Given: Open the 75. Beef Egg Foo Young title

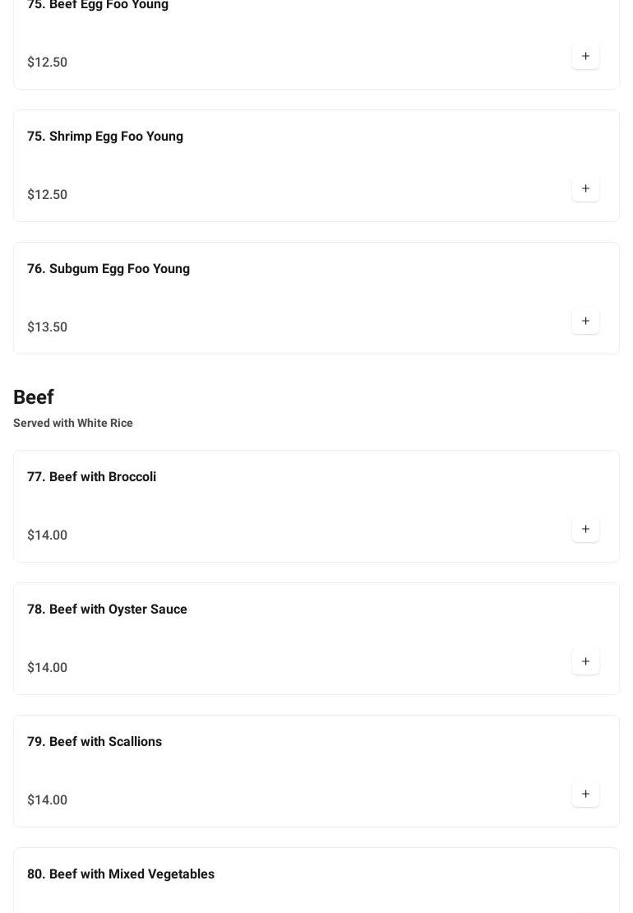Looking at the screenshot, I should (98, 6).
